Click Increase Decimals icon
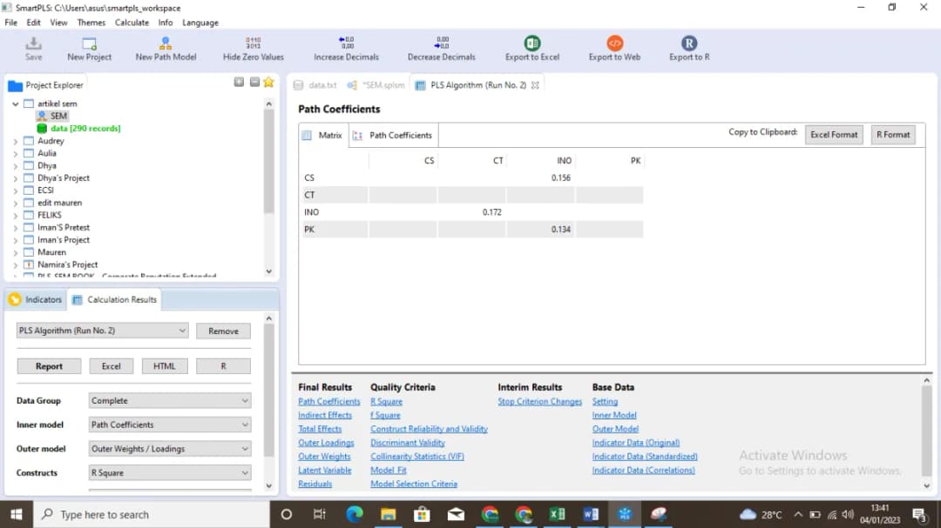The image size is (941, 528). (x=346, y=49)
